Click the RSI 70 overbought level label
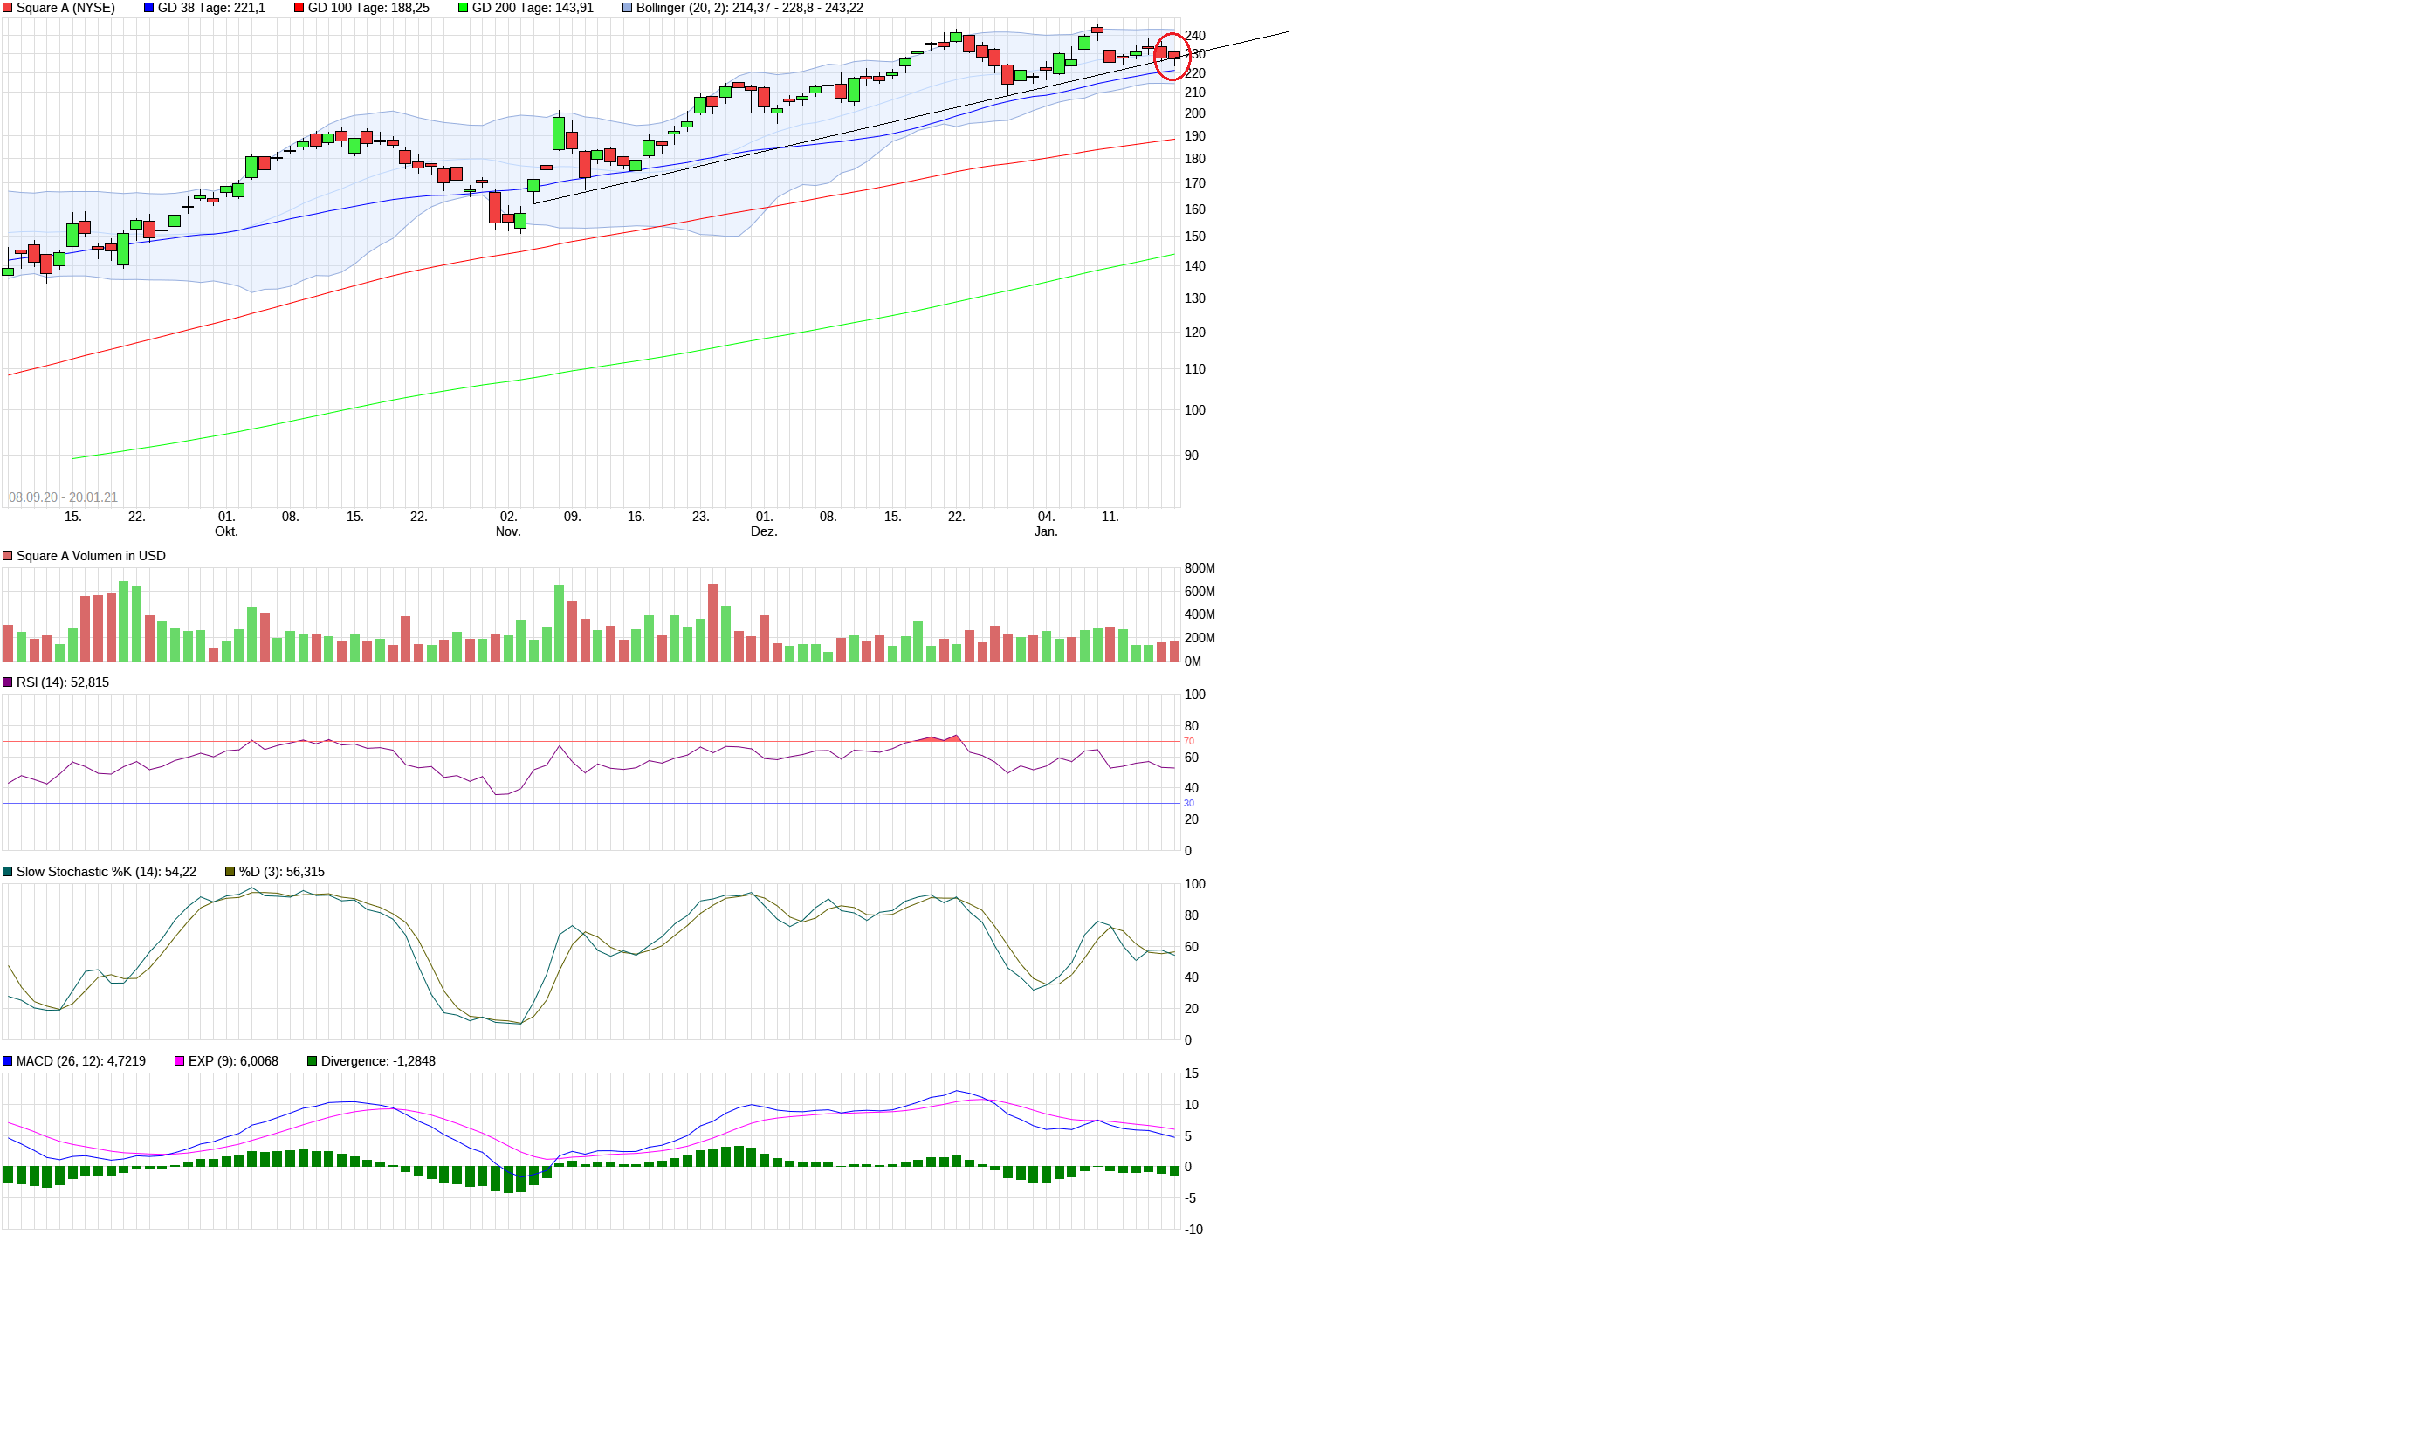 (1188, 741)
